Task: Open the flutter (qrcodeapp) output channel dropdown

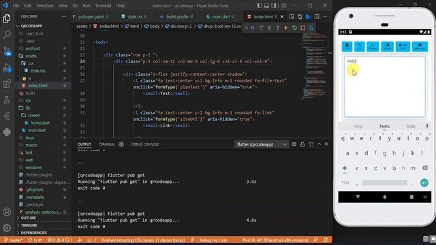Action: (x=262, y=144)
